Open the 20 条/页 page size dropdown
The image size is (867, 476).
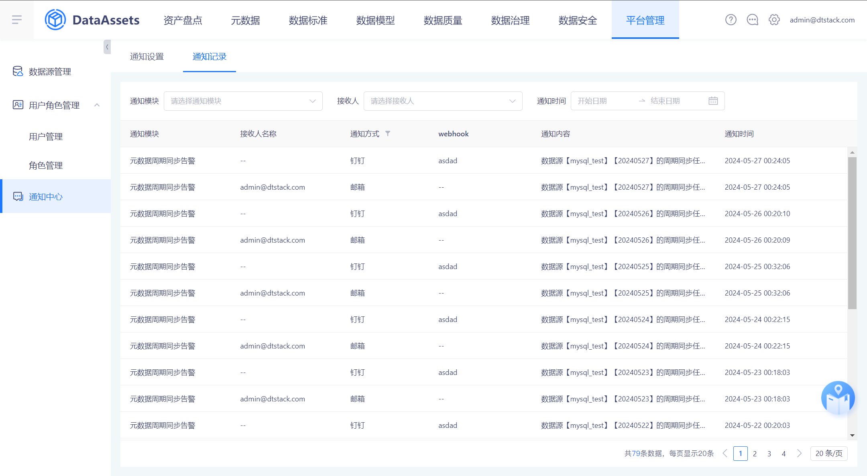pyautogui.click(x=829, y=454)
